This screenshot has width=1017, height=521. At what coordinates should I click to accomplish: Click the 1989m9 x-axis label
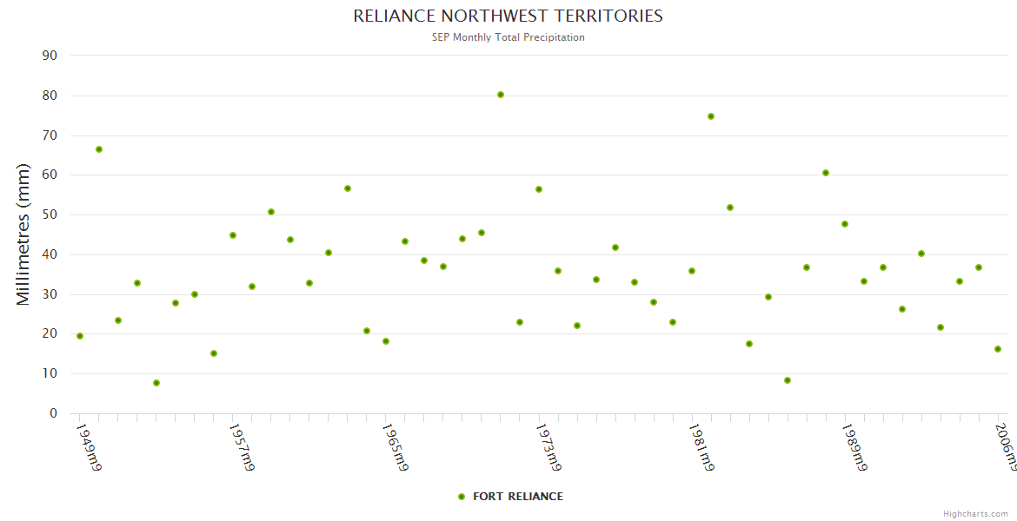pyautogui.click(x=855, y=447)
